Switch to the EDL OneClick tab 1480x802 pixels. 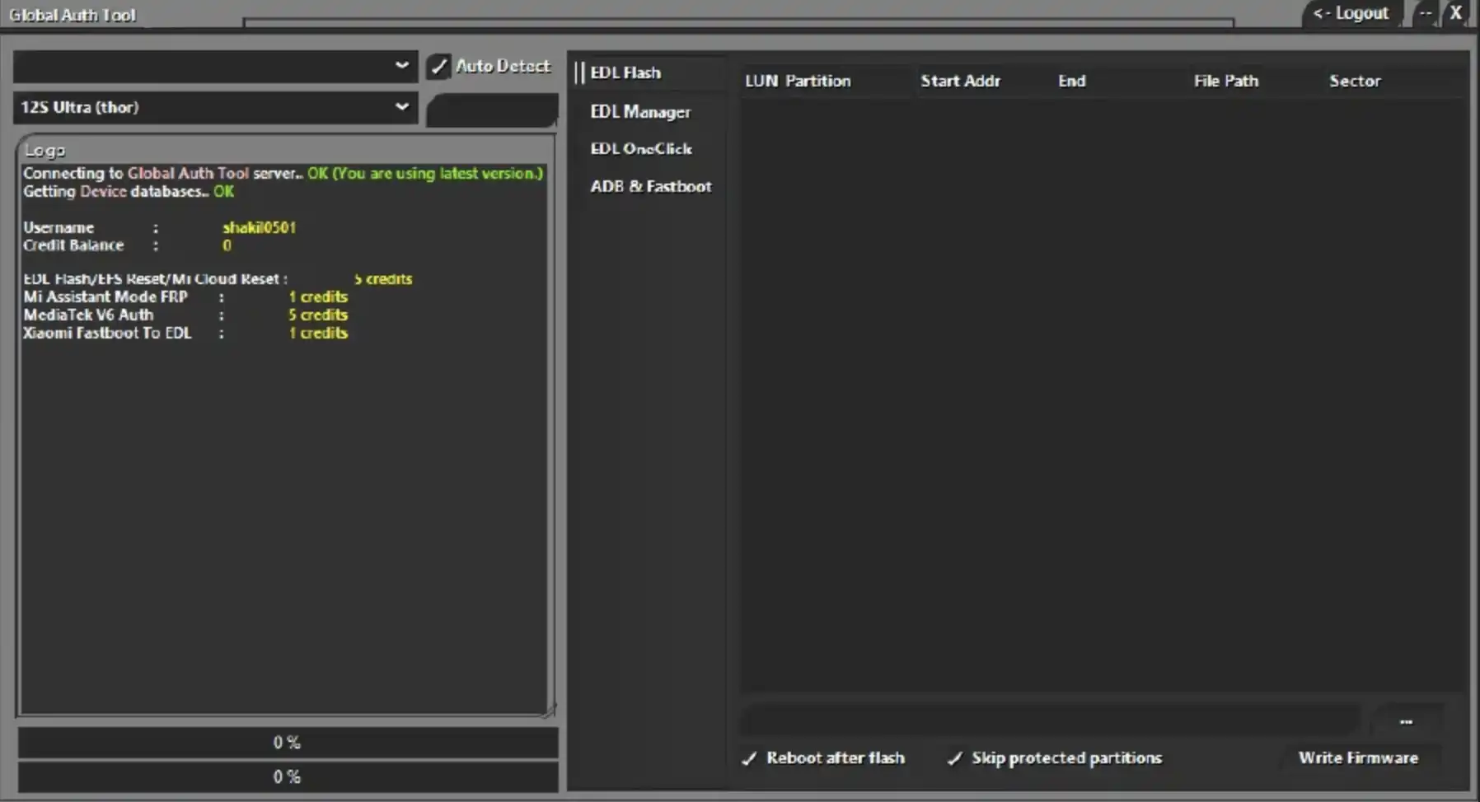pos(640,148)
